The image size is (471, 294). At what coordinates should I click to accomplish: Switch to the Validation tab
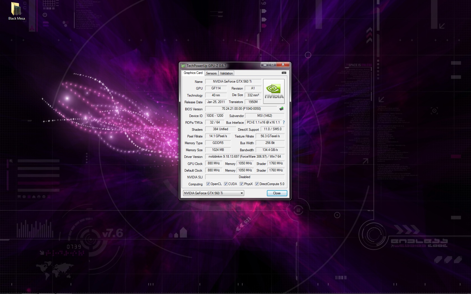[x=226, y=73]
